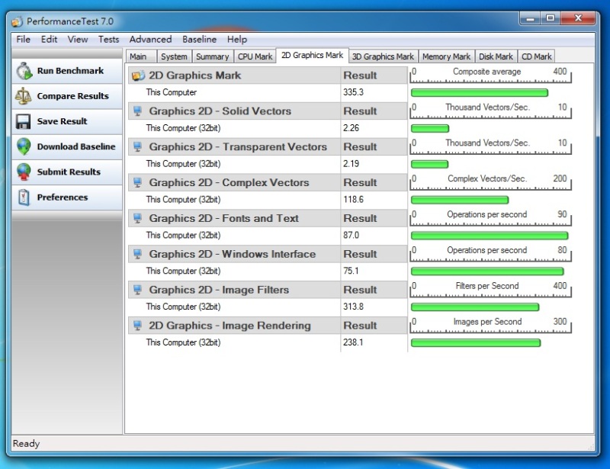Click the Run Benchmark button label

[x=70, y=71]
